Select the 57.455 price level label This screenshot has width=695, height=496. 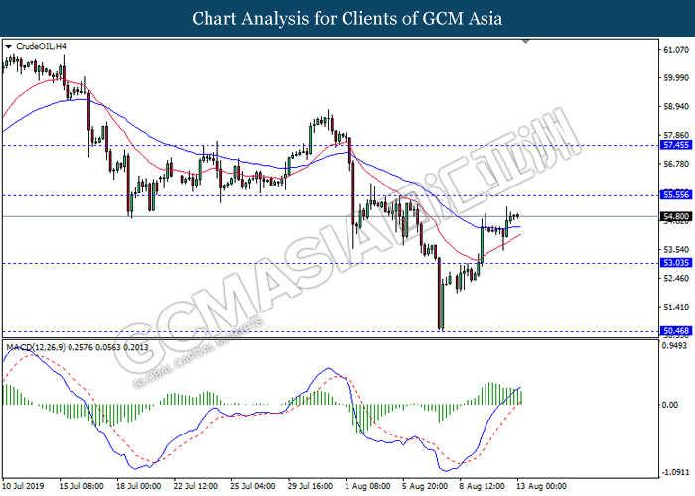coord(675,145)
